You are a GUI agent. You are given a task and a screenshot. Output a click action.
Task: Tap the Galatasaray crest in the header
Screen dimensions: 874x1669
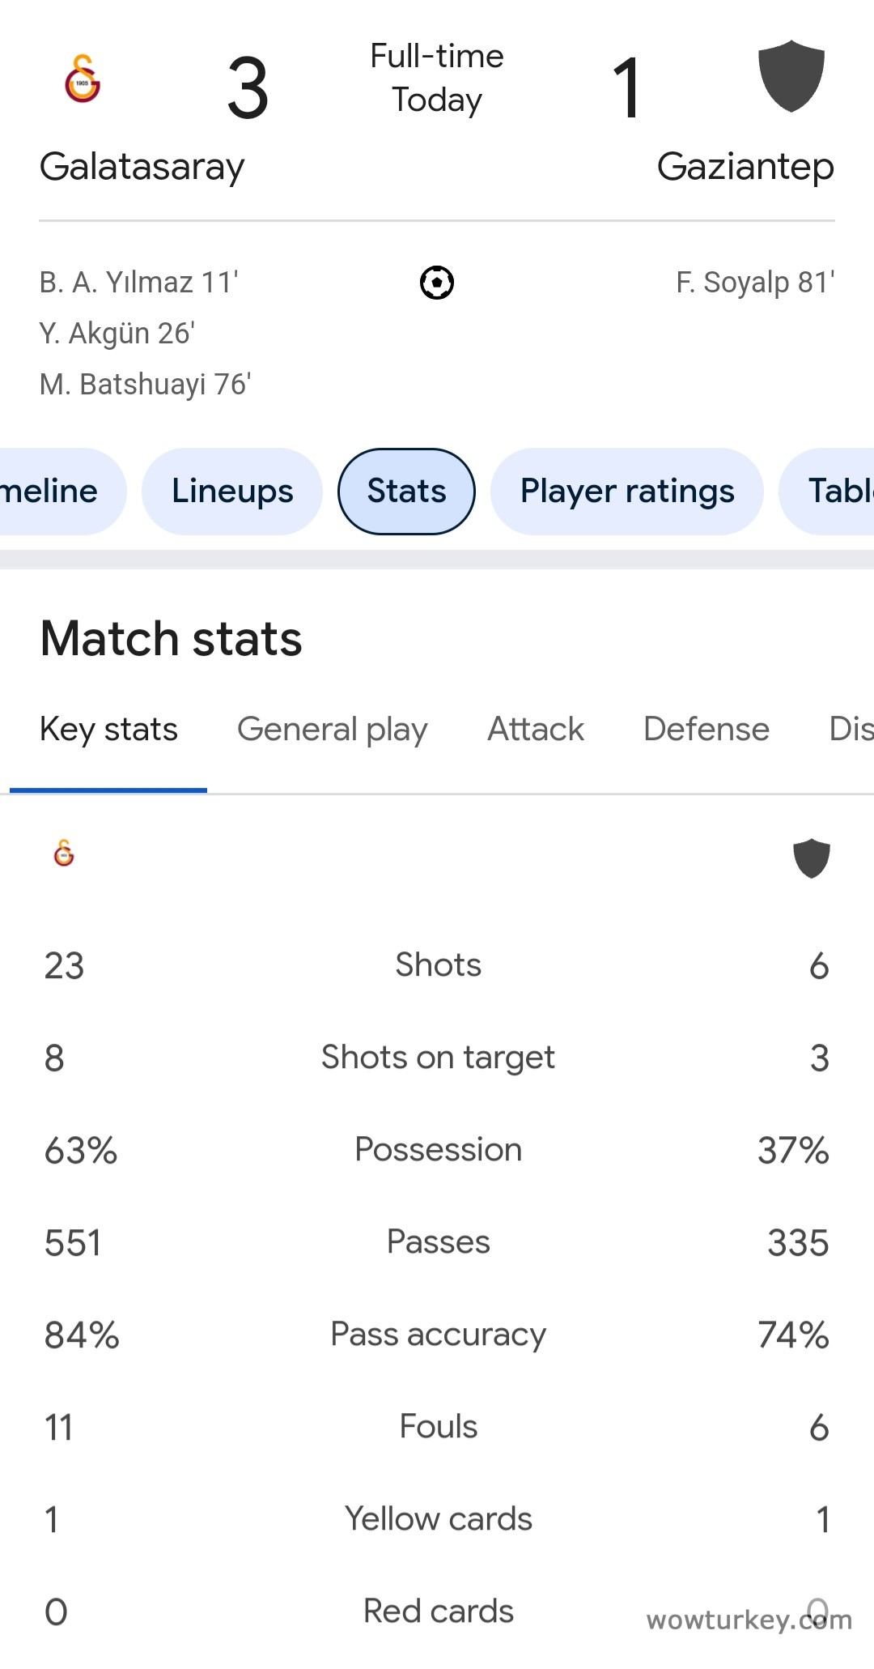(83, 79)
